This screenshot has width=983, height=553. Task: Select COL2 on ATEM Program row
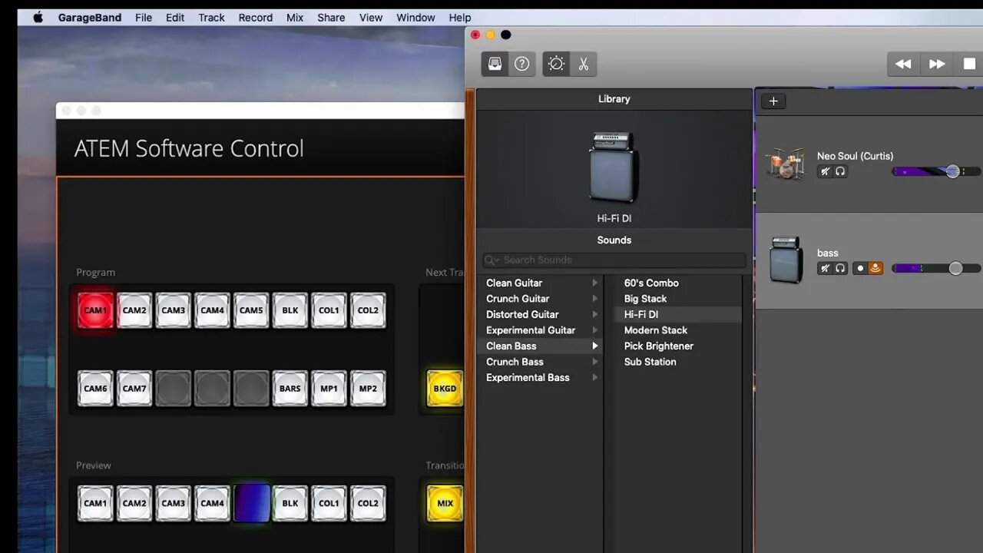[x=368, y=310]
